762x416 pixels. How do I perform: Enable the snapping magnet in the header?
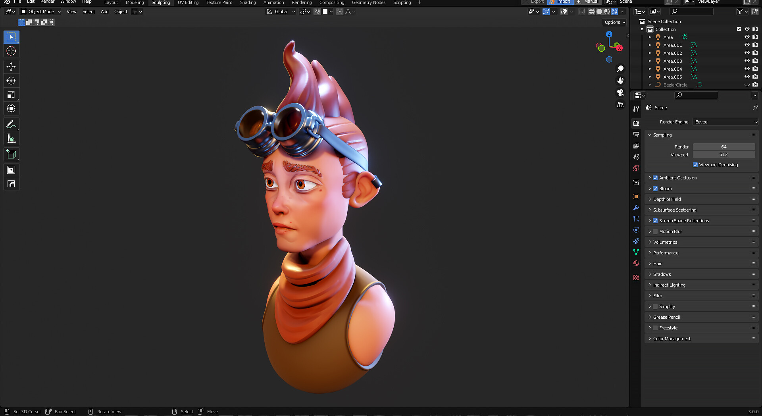[x=317, y=12]
